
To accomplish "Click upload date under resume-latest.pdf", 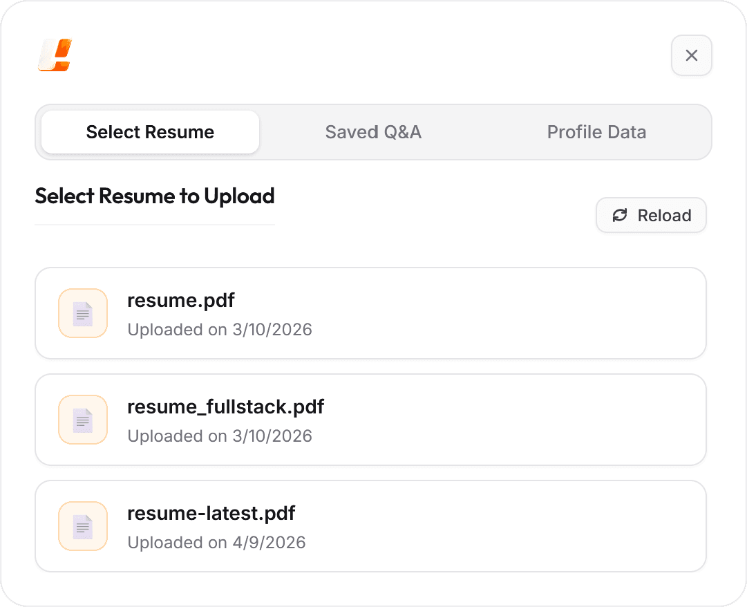I will (216, 542).
